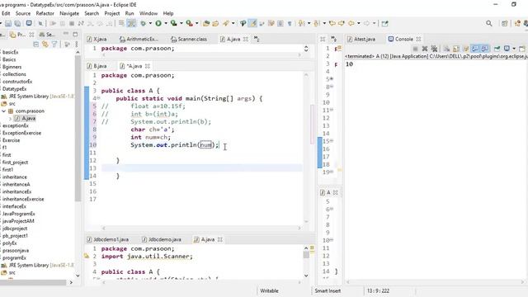Open the External Tools dropdown arrow
The image size is (528, 297).
tap(197, 23)
